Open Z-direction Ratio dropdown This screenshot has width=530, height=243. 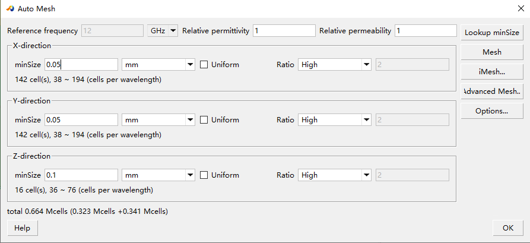(x=335, y=175)
